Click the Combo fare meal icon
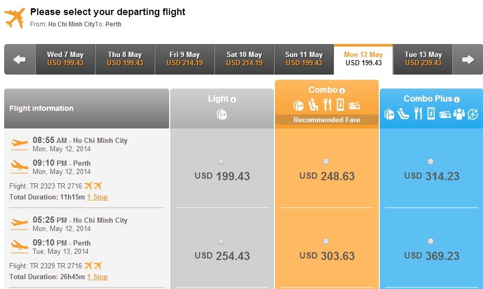The width and height of the screenshot is (483, 289). [327, 105]
